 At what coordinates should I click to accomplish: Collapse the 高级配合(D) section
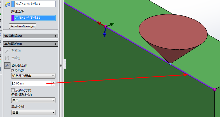click(x=55, y=44)
